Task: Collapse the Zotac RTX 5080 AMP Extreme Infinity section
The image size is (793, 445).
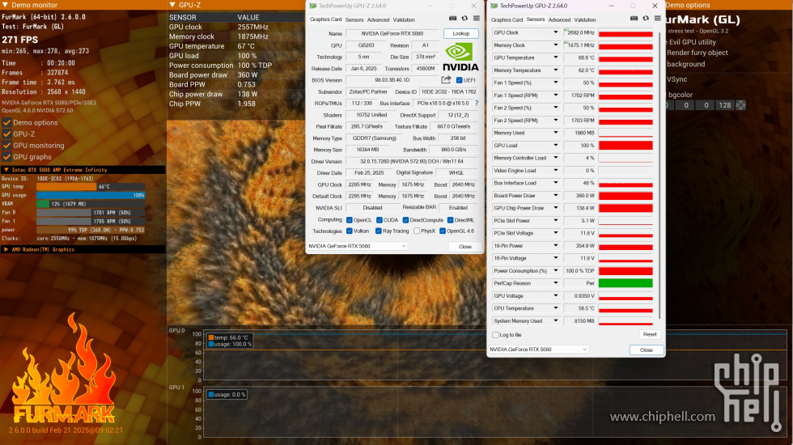Action: (x=6, y=170)
